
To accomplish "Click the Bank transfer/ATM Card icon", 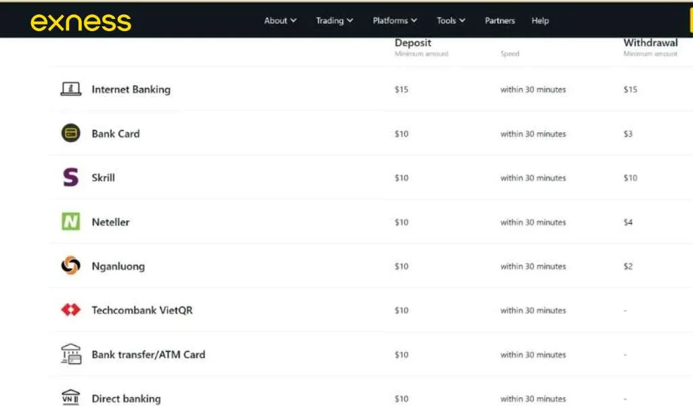I will pyautogui.click(x=70, y=354).
